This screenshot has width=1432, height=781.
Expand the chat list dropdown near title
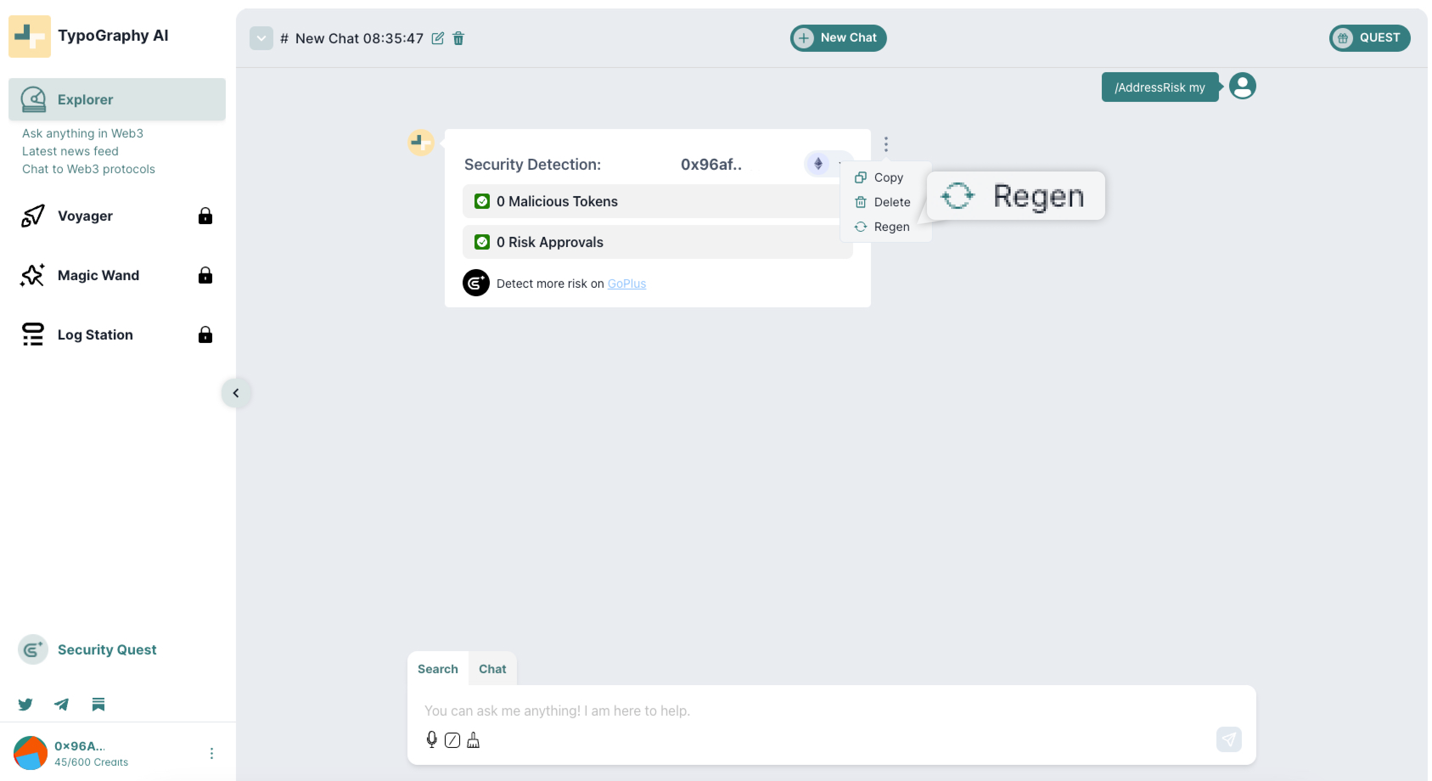tap(261, 38)
